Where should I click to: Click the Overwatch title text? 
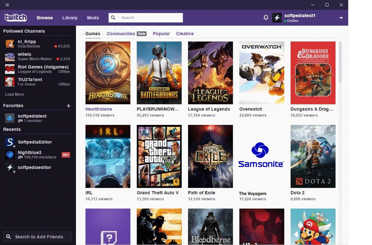[251, 109]
